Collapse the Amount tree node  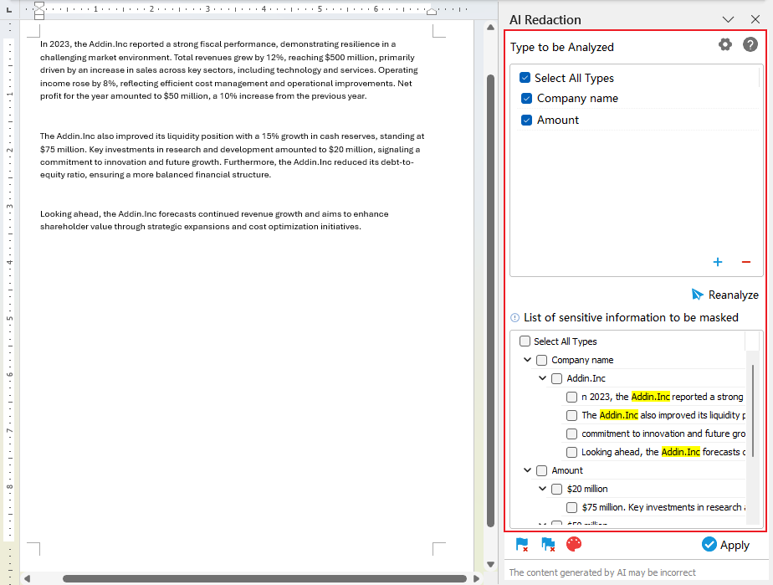pos(527,470)
